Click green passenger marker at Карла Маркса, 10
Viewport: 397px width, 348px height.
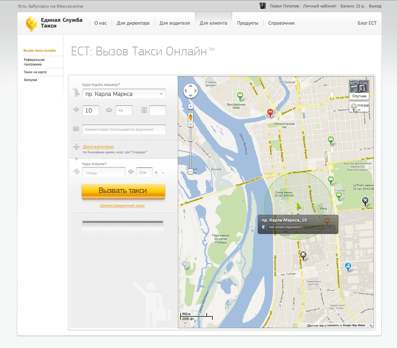coord(298,206)
